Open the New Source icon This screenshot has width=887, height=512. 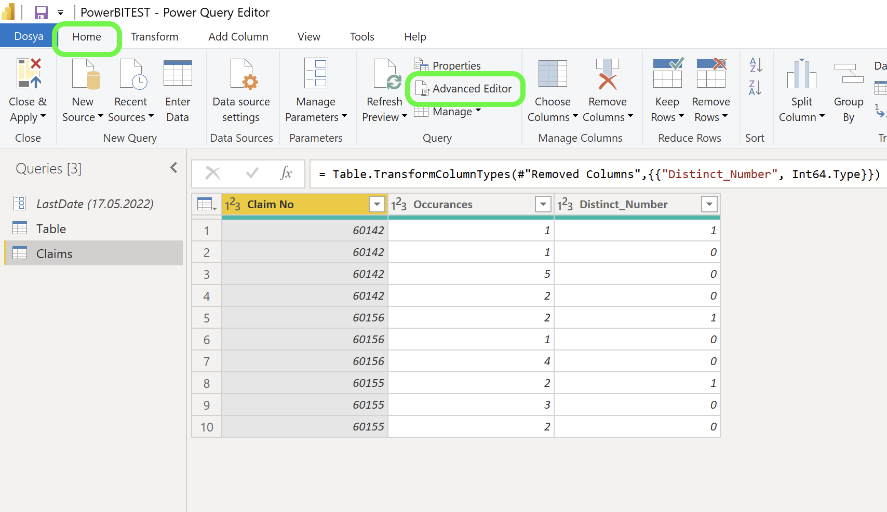coord(86,74)
